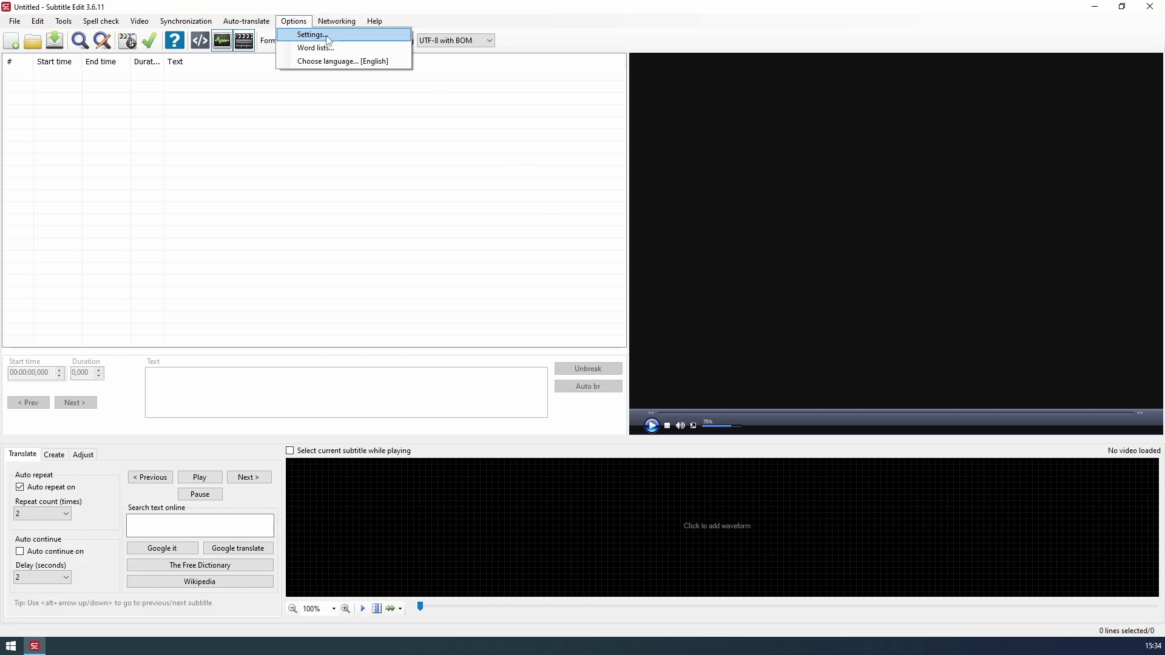
Task: Uncheck Auto repeat on checkbox
Action: point(20,487)
